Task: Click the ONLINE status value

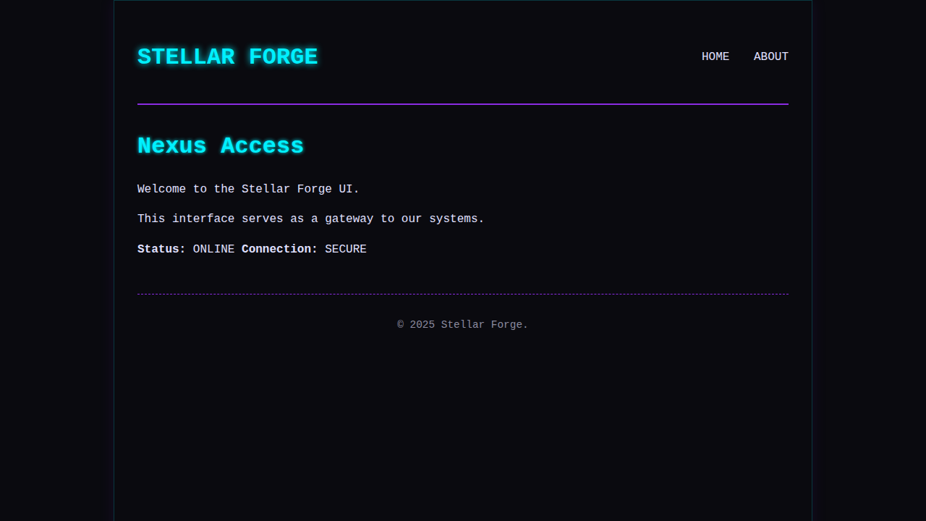Action: (x=213, y=249)
